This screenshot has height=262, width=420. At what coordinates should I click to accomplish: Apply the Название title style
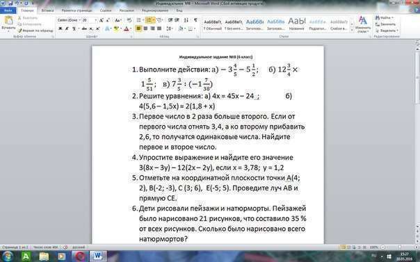297,24
